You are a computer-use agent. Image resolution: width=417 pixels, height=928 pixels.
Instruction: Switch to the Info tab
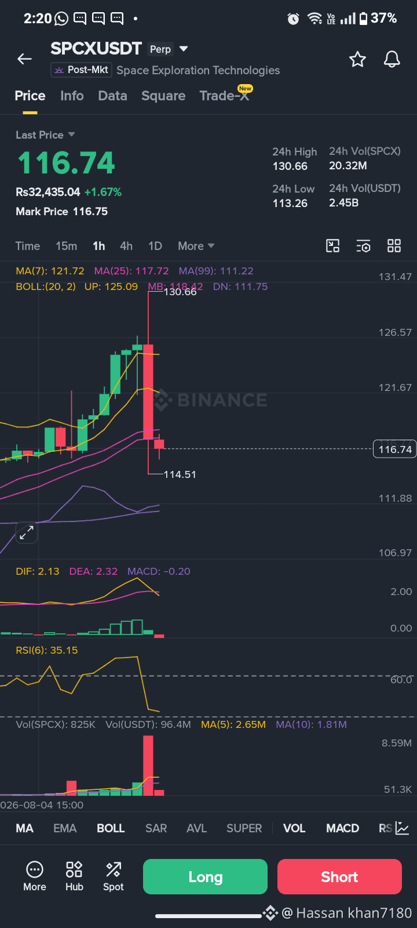pos(72,96)
